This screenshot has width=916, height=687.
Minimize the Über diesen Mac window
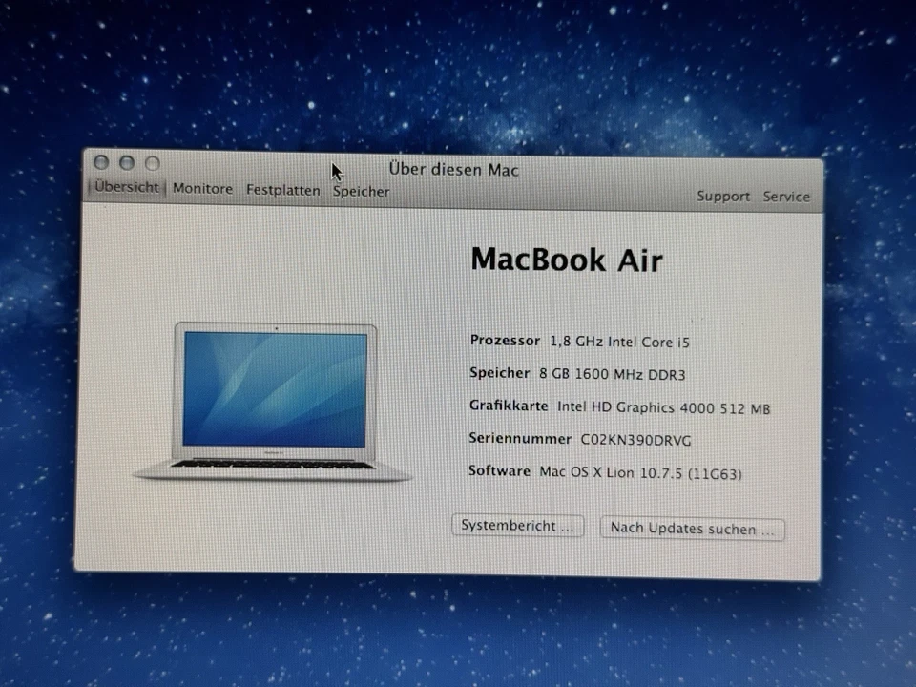pos(127,162)
